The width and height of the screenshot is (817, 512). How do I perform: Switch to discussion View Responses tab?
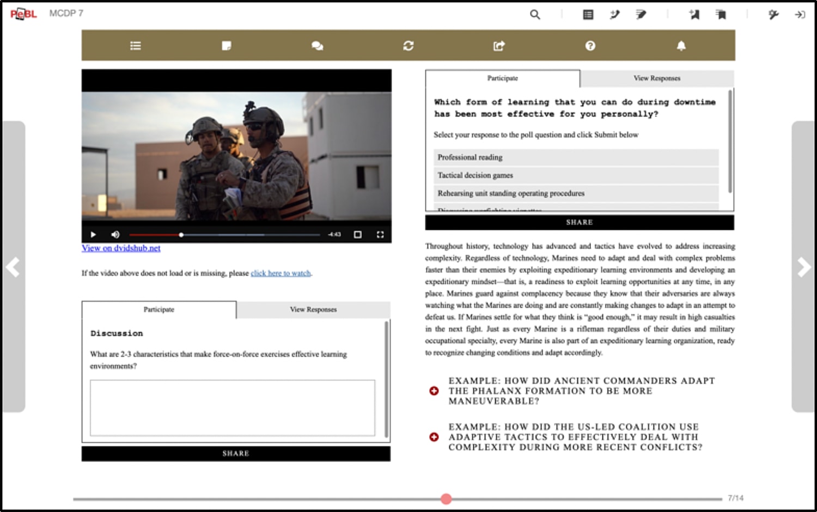[313, 309]
